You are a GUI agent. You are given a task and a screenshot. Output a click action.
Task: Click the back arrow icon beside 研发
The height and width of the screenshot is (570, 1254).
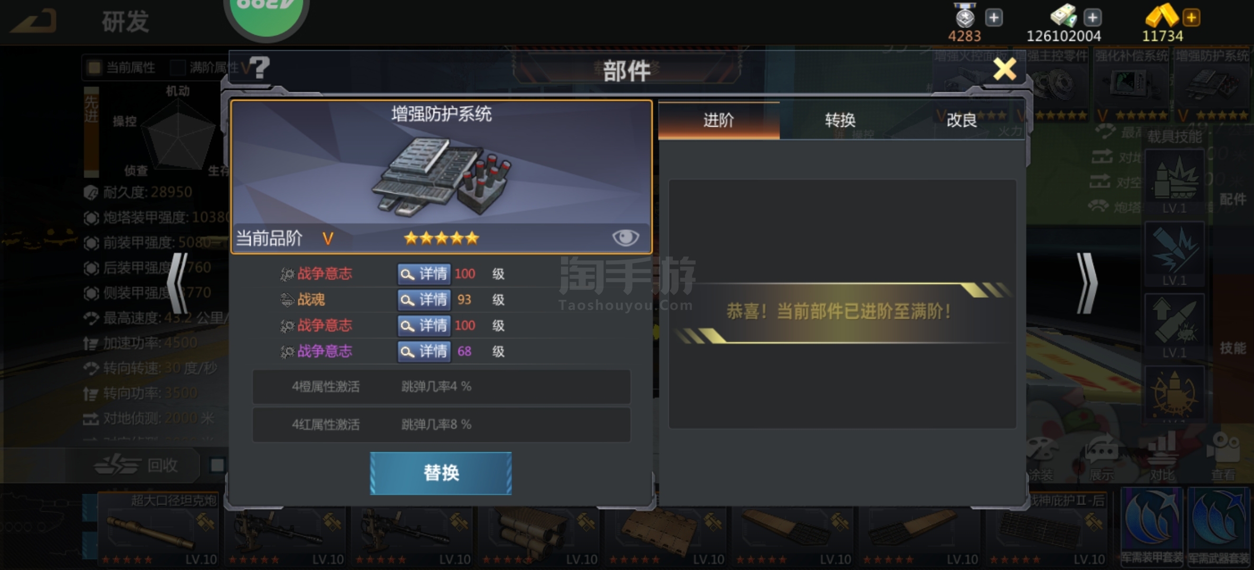click(x=34, y=21)
